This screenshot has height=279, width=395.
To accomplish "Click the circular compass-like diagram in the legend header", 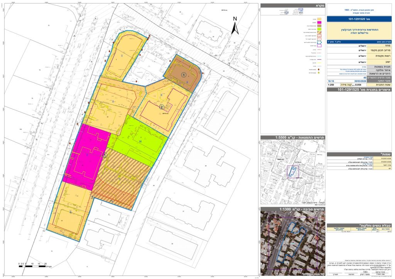I will (x=287, y=12).
